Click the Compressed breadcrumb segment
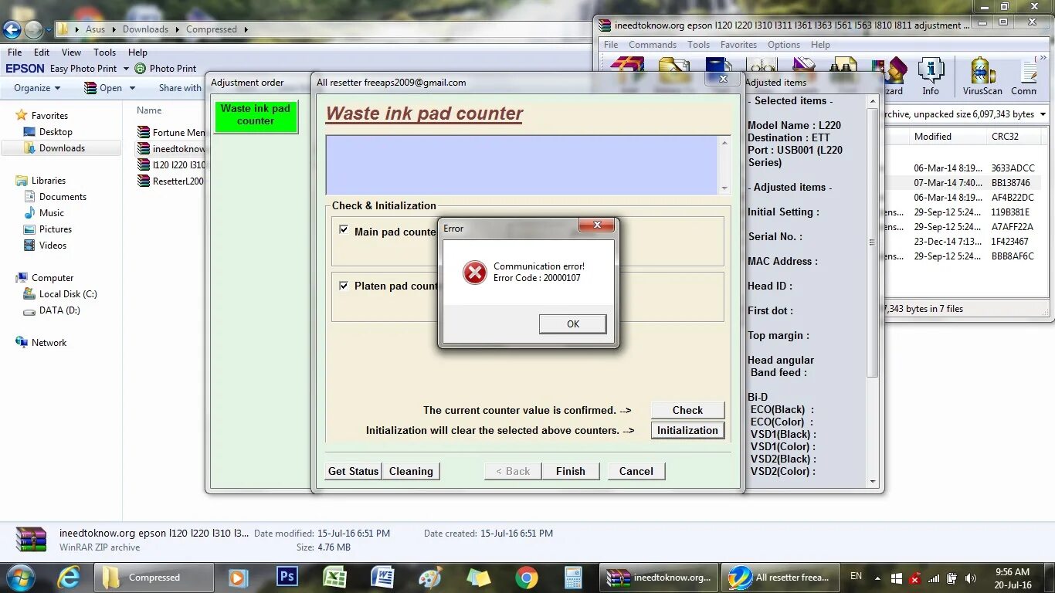Viewport: 1055px width, 593px height. pos(212,29)
